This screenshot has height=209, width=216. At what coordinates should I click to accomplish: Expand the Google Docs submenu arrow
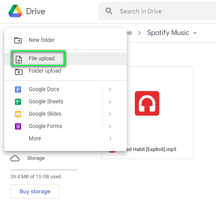110,90
